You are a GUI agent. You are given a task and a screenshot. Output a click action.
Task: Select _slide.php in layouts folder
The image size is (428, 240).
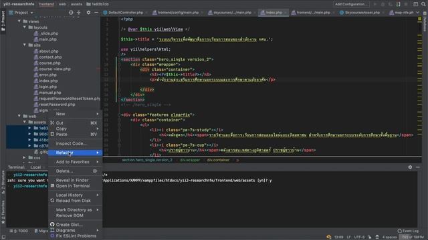(49, 33)
